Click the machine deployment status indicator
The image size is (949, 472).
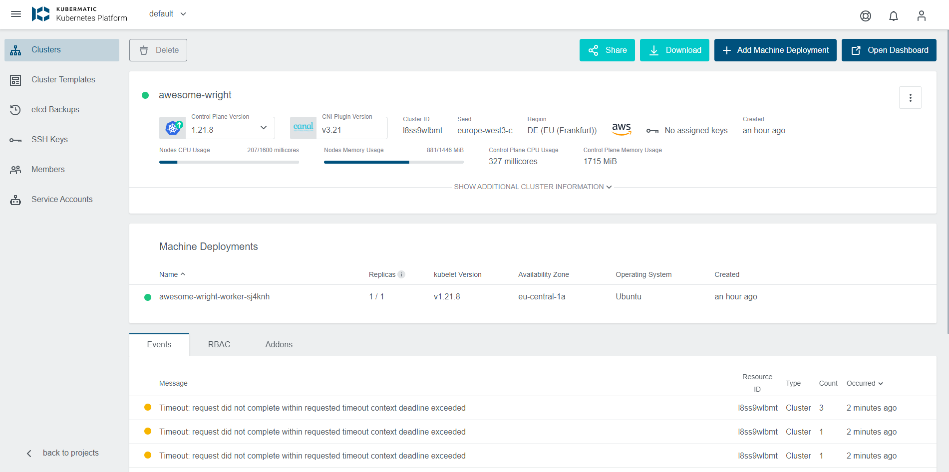click(148, 297)
